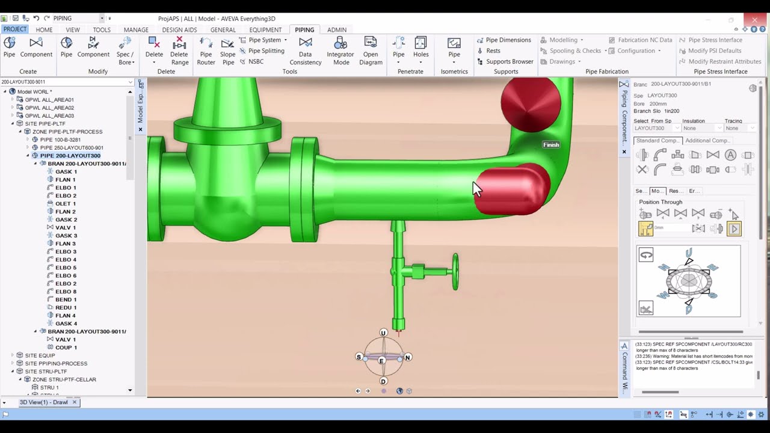Open Pipe Isometrics tool
770x433 pixels.
pos(454,48)
